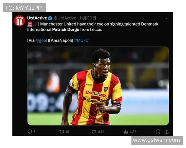Open the UtdActive display name
Viewport: 186px width, 148px height.
[x=37, y=18]
